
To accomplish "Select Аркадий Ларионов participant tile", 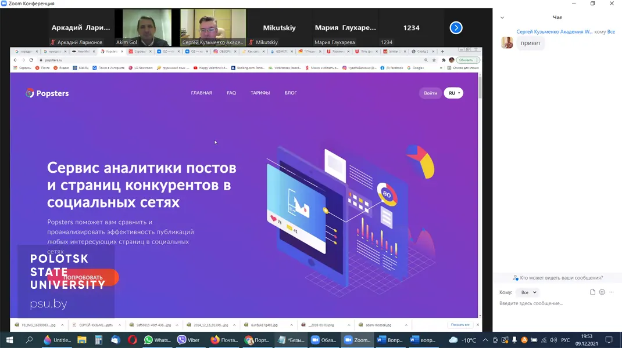I will 81,28.
